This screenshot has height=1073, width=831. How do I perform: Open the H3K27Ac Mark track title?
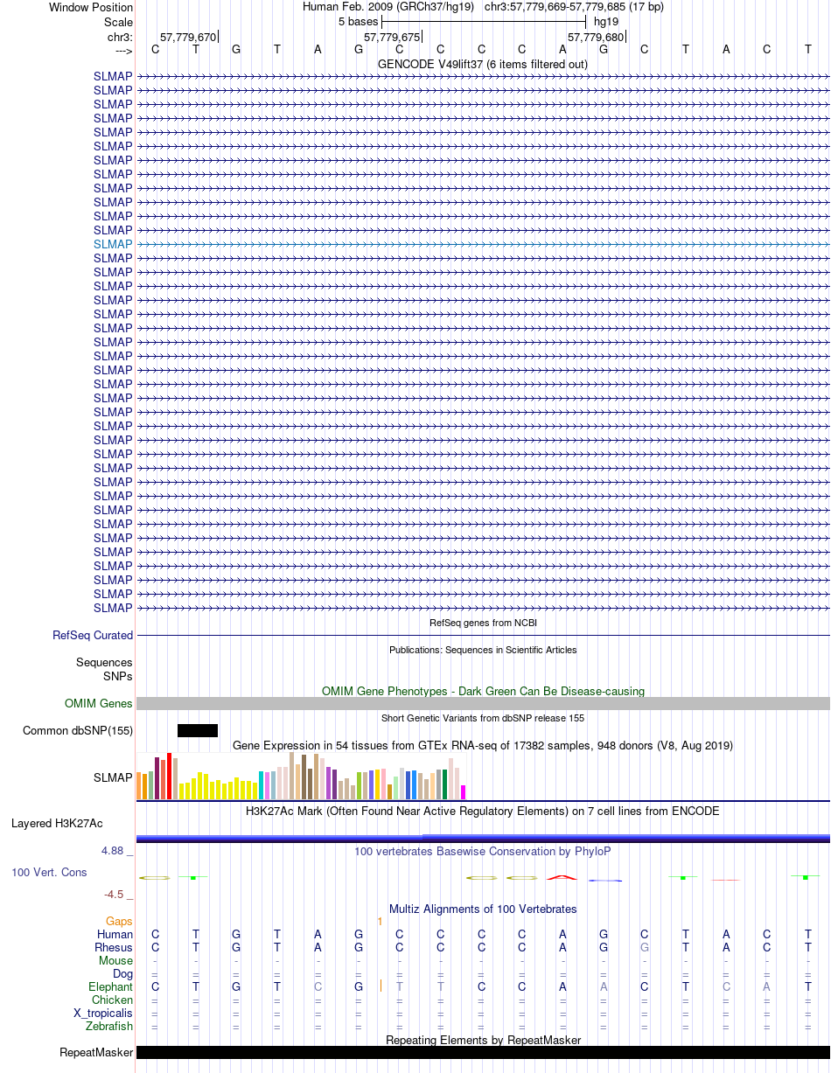tap(483, 811)
